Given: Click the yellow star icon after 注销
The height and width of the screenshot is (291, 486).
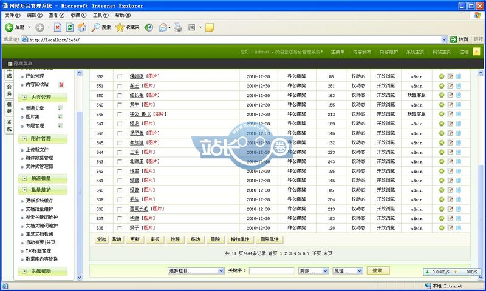Looking at the screenshot, I should point(476,52).
